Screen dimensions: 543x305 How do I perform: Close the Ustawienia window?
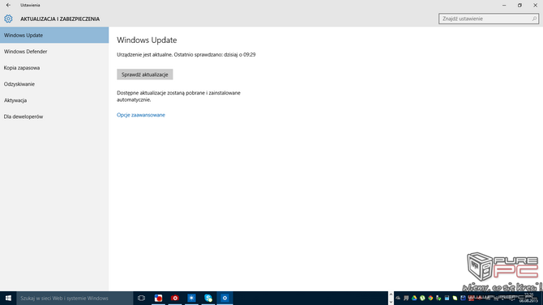535,5
